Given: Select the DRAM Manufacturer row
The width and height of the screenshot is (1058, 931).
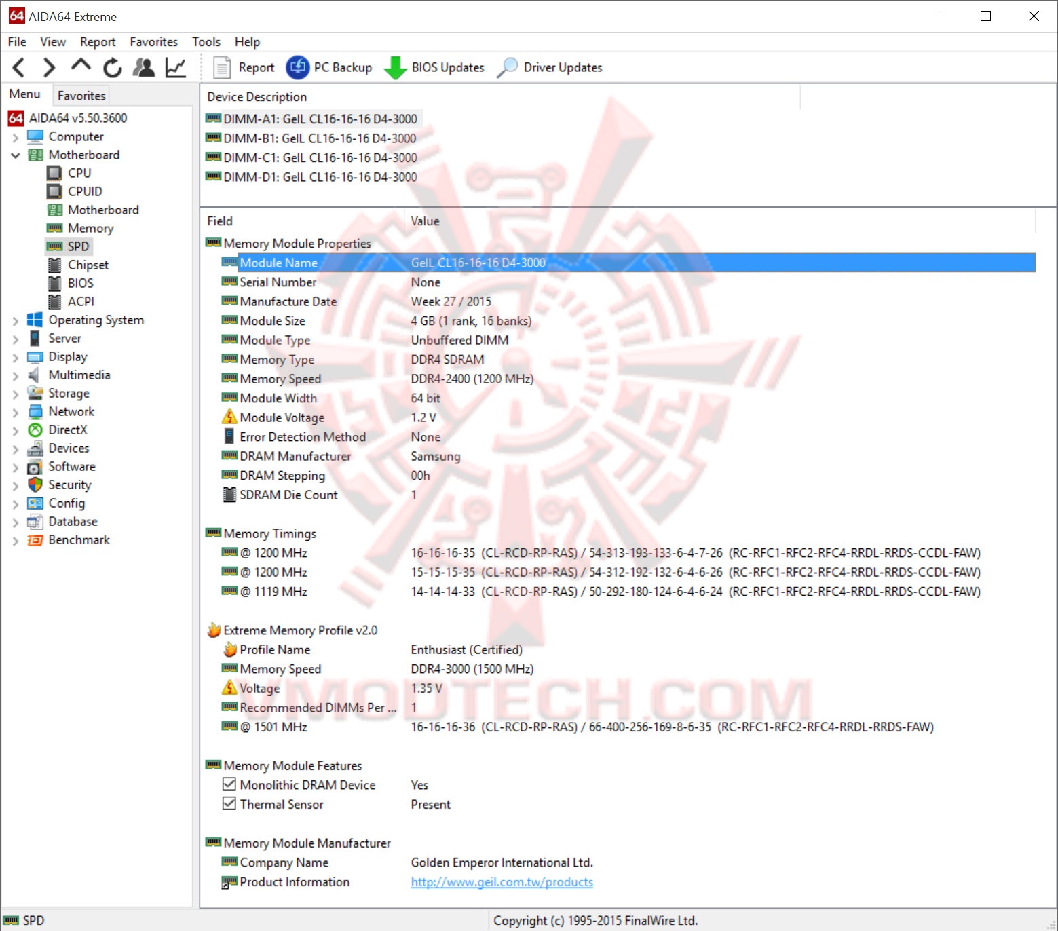Looking at the screenshot, I should click(628, 456).
